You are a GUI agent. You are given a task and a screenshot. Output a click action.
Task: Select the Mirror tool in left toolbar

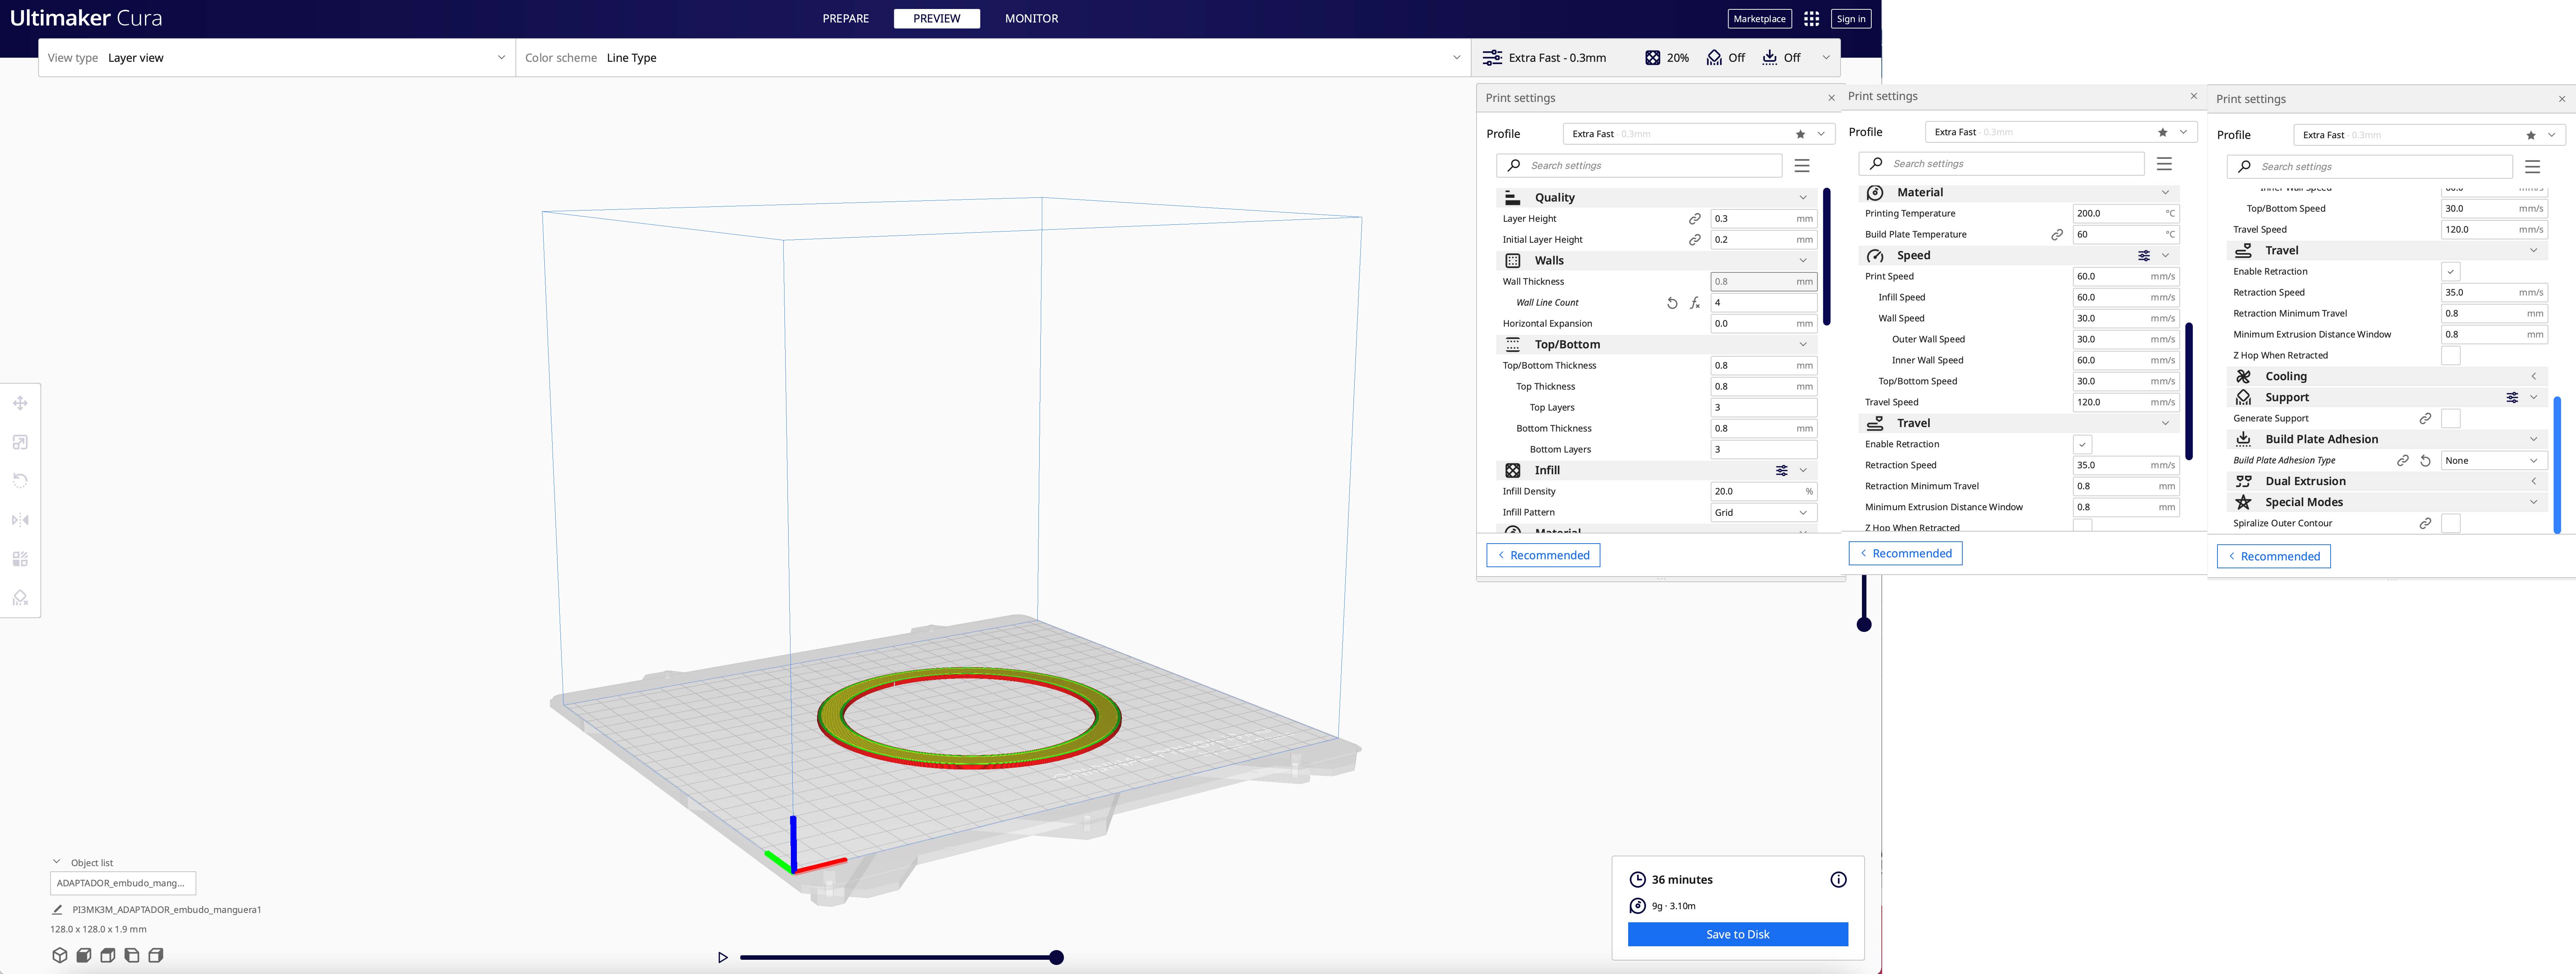tap(20, 520)
